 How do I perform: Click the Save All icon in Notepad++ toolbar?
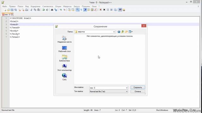tap(15, 10)
